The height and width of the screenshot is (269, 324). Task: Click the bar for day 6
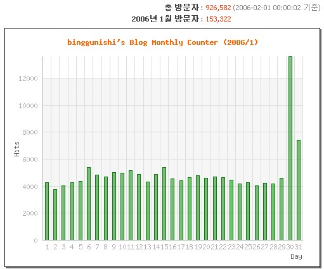(x=89, y=204)
